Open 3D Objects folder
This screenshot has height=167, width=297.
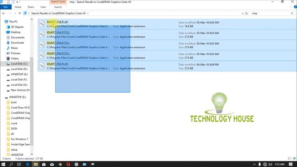17,27
